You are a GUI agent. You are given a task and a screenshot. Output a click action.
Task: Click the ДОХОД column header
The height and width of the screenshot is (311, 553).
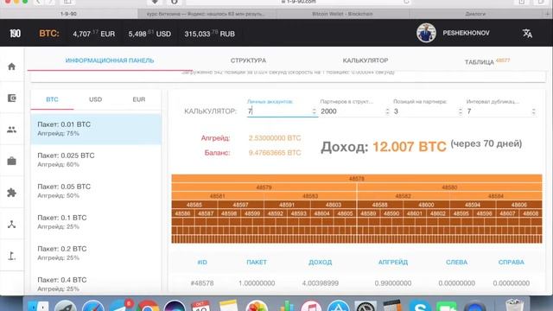coord(321,262)
